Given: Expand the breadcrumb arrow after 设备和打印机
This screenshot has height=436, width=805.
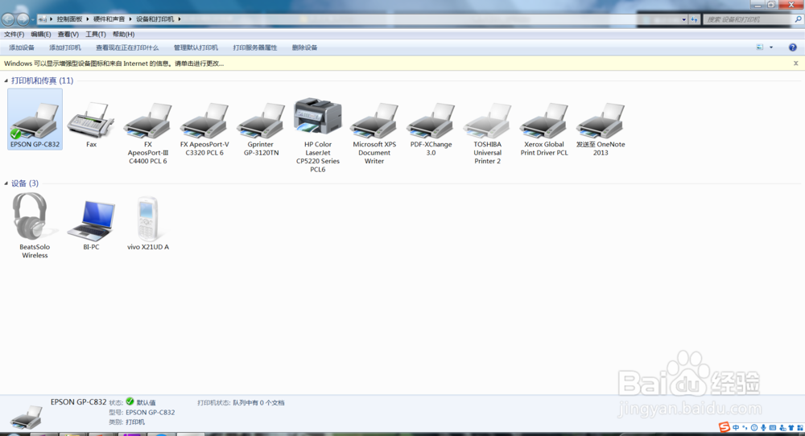Looking at the screenshot, I should [180, 19].
